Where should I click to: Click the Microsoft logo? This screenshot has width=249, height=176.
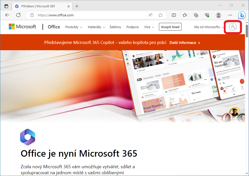click(22, 27)
